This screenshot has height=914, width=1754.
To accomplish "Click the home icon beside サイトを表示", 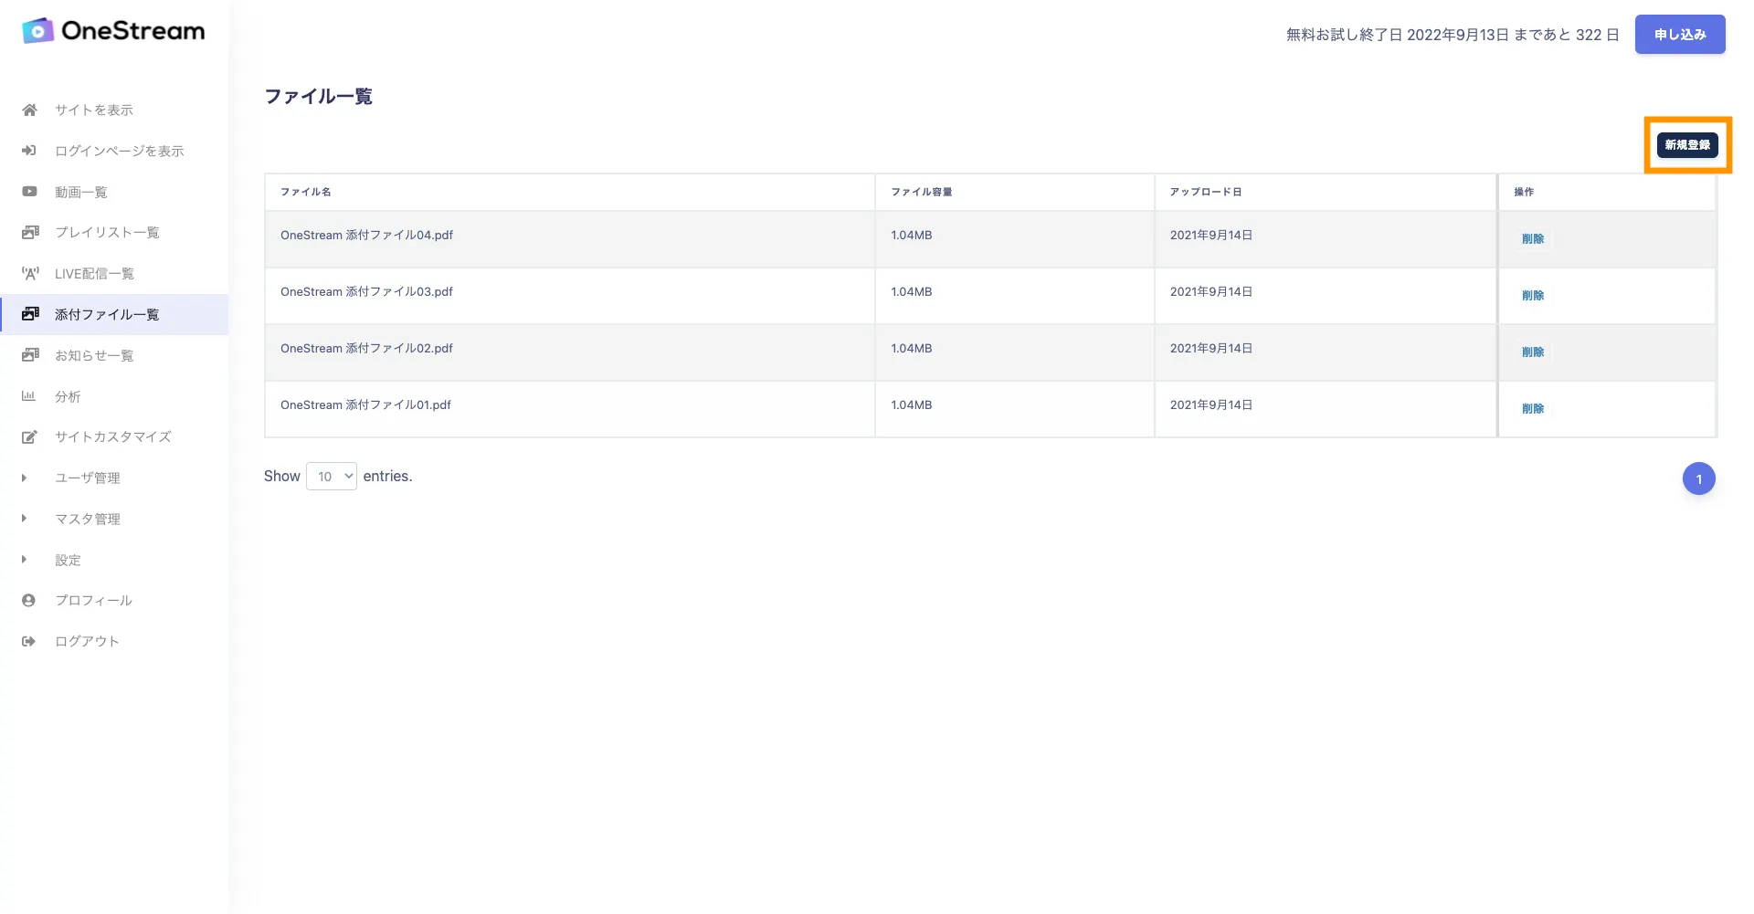I will pyautogui.click(x=29, y=110).
